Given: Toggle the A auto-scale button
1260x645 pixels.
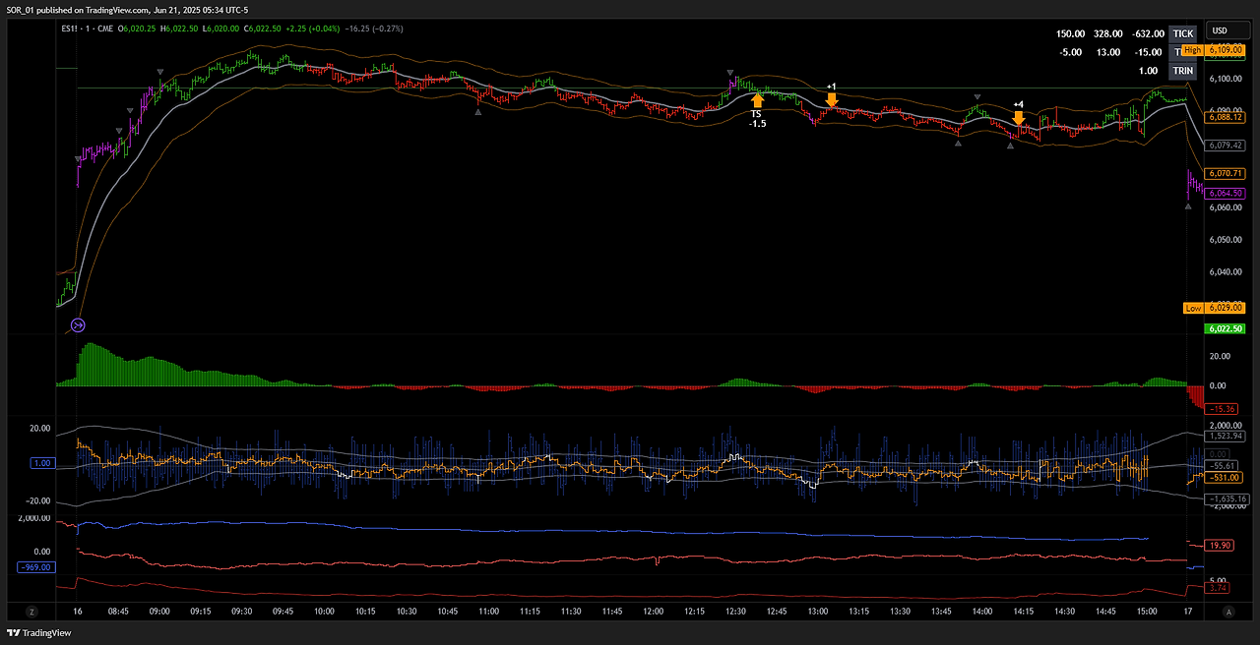Looking at the screenshot, I should coord(1228,611).
